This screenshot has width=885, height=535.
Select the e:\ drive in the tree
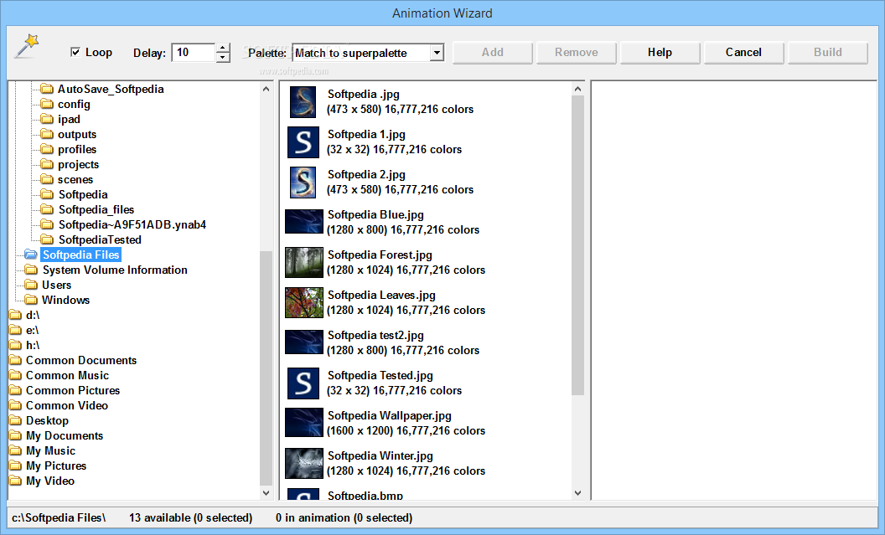(x=32, y=330)
